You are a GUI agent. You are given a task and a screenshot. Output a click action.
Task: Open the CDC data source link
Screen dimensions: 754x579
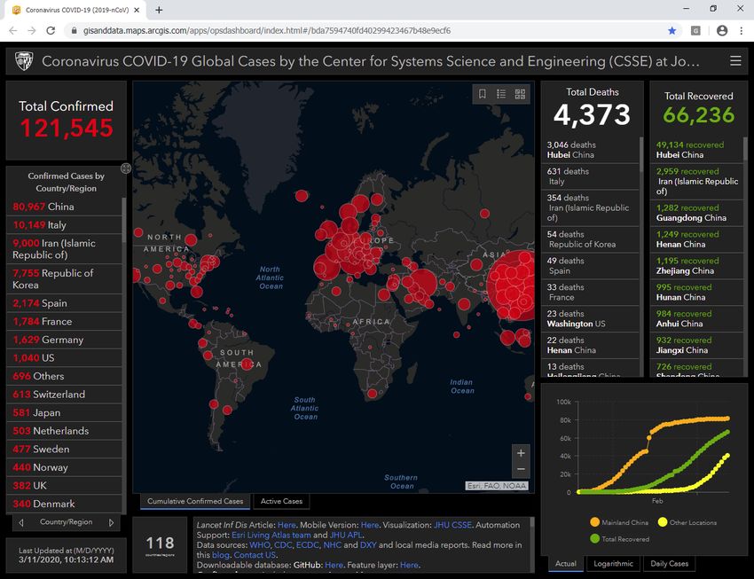pos(283,545)
